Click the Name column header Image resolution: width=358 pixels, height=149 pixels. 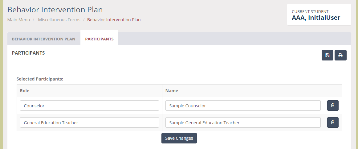(172, 91)
